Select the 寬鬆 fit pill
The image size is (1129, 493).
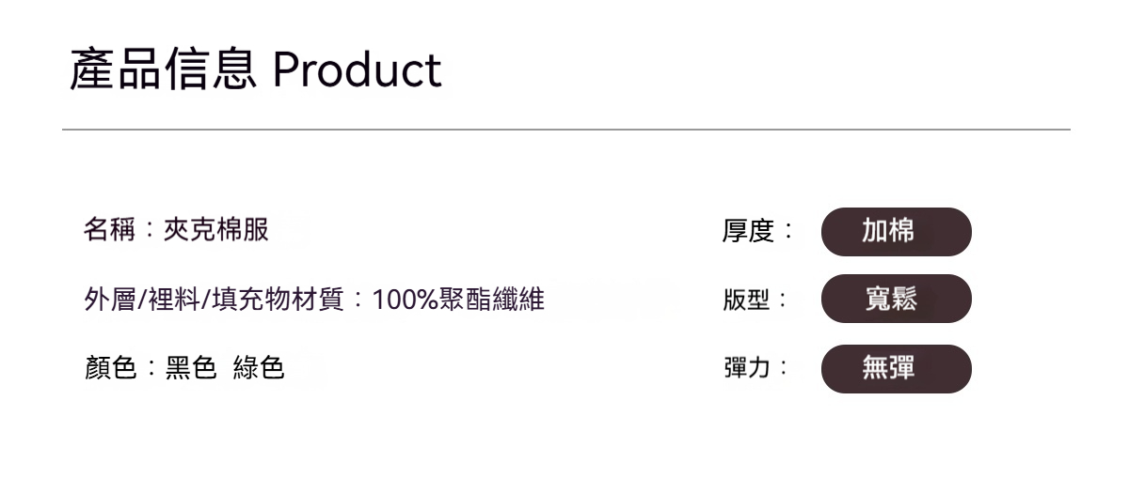click(x=896, y=299)
